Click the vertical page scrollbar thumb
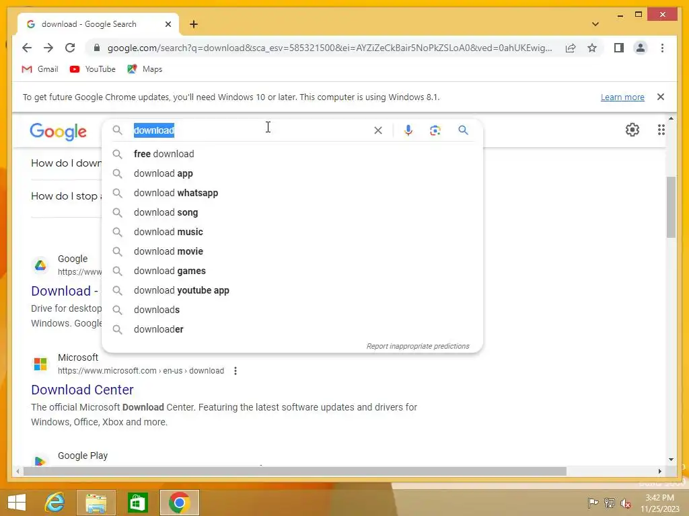Screen dimensions: 689x516 pos(671,207)
